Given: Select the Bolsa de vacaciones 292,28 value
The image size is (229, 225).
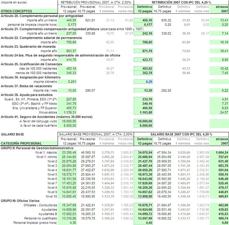Looking at the screenshot, I should (166, 90).
